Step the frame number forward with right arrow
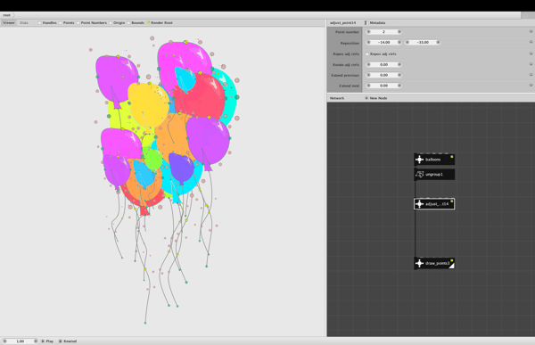This screenshot has width=535, height=345. point(36,341)
